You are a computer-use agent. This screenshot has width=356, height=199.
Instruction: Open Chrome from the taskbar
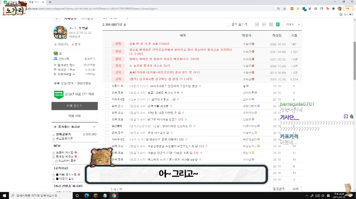tap(114, 196)
